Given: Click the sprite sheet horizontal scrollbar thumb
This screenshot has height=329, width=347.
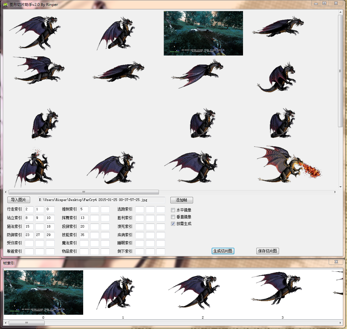Looking at the screenshot, I should pyautogui.click(x=84, y=192).
